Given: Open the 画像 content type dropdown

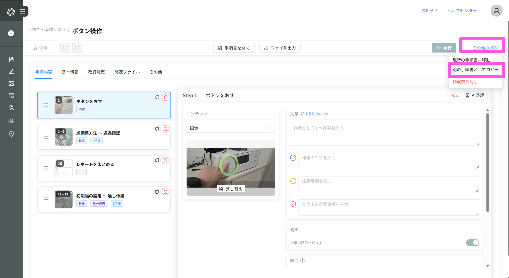Looking at the screenshot, I should [231, 128].
